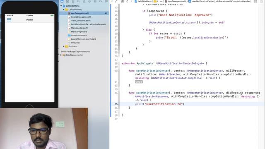This screenshot has height=149, width=265.
Task: Open Info.plist file
Action: tap(75, 43)
